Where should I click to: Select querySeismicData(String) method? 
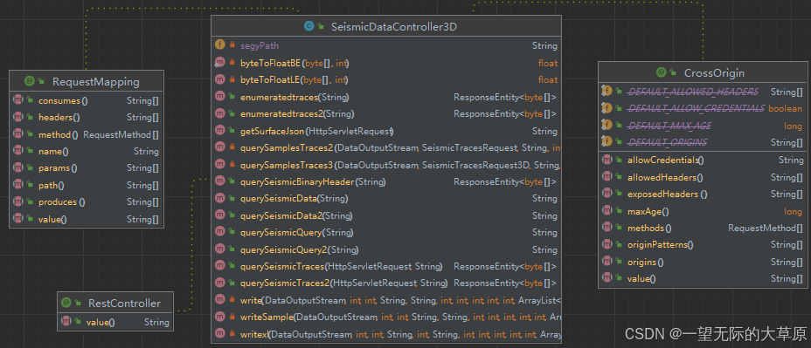click(386, 198)
